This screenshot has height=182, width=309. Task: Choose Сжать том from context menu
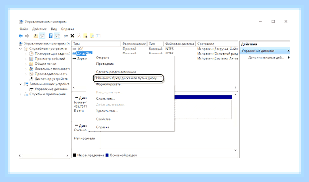[106, 98]
